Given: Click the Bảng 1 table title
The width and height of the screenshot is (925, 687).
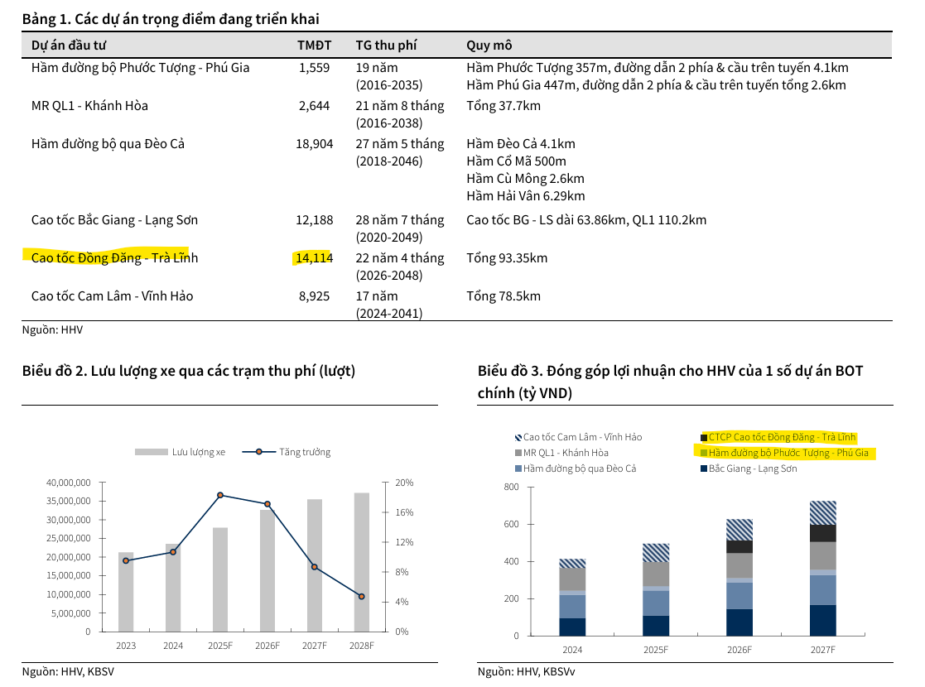Looking at the screenshot, I should (170, 18).
